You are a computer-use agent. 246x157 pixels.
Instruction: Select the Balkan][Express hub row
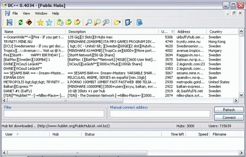pyautogui.click(x=120, y=86)
